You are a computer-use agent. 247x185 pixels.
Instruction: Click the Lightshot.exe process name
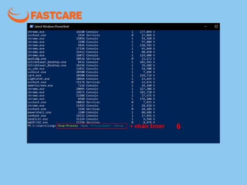pos(39,79)
